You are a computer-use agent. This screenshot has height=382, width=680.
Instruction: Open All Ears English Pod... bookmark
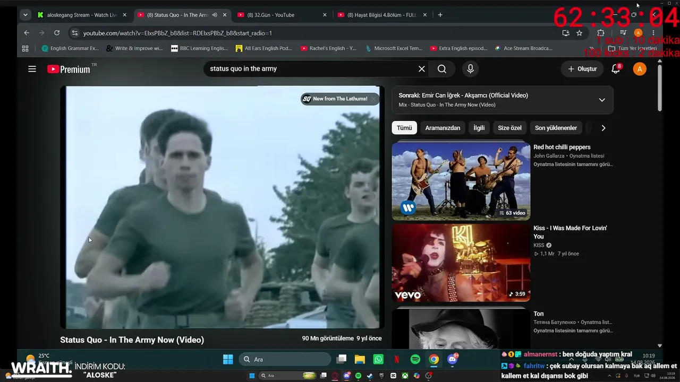tap(264, 48)
